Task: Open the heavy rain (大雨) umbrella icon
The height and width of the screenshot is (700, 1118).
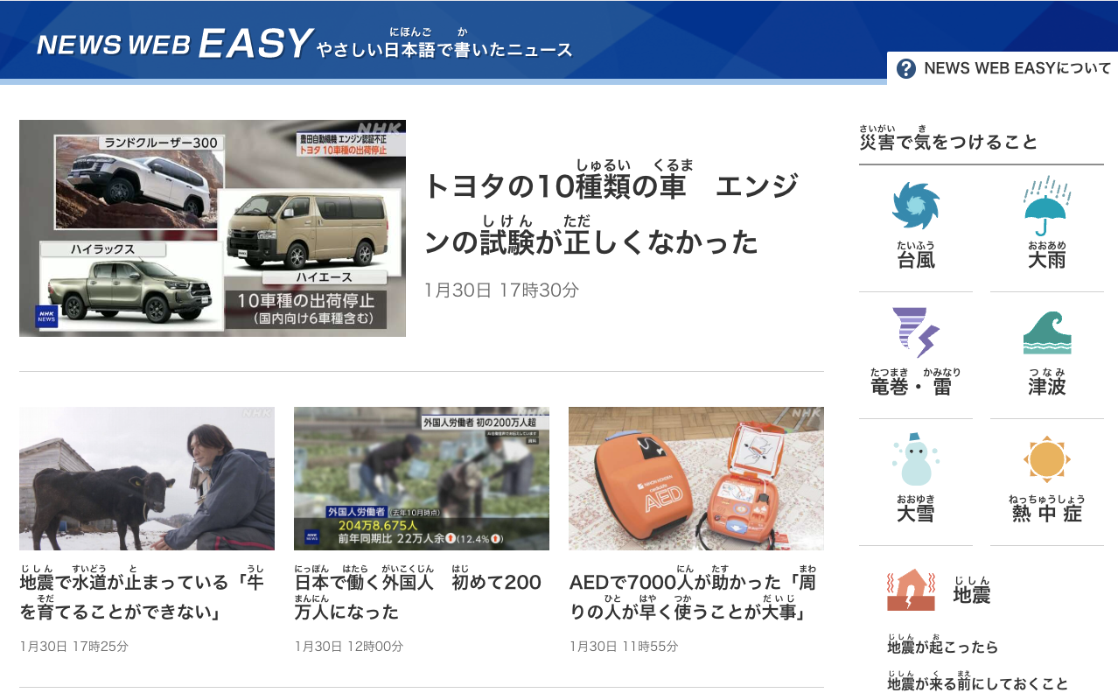Action: point(1045,203)
